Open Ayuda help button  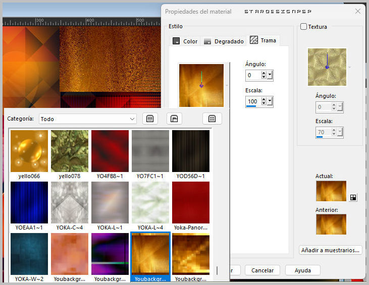point(303,270)
